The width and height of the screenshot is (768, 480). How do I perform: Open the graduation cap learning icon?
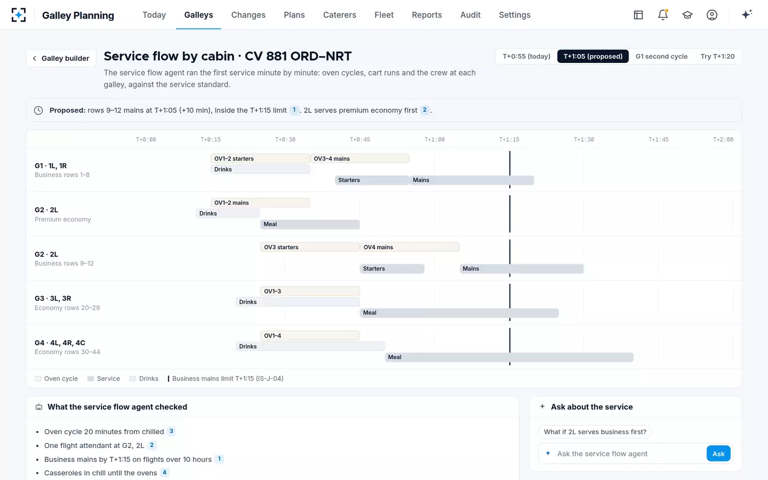click(x=687, y=15)
